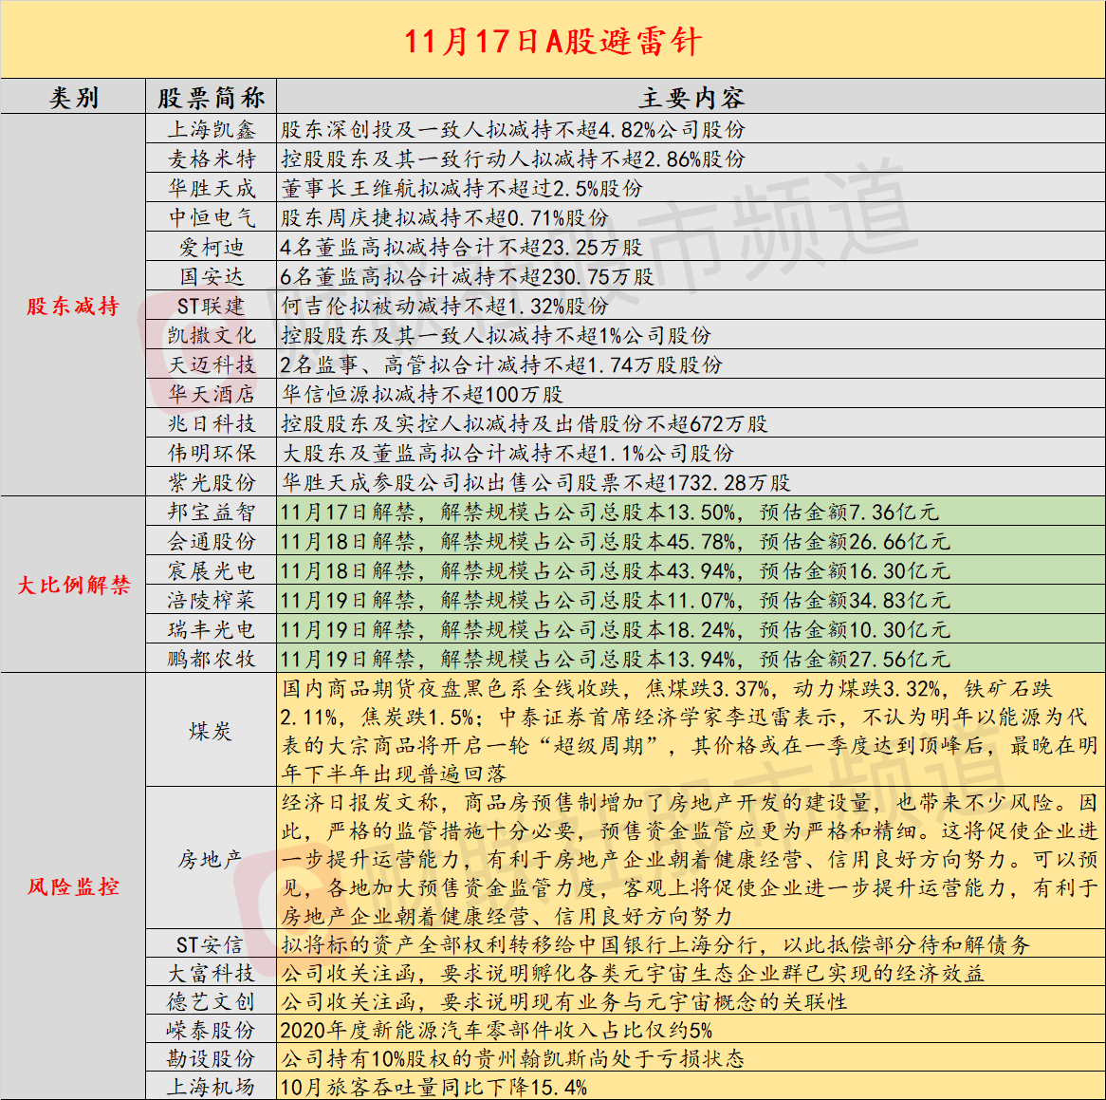Click text 控股股东及其一致行动人拟减持不超2.86%股份
Screen dimensions: 1106x1100
(513, 158)
